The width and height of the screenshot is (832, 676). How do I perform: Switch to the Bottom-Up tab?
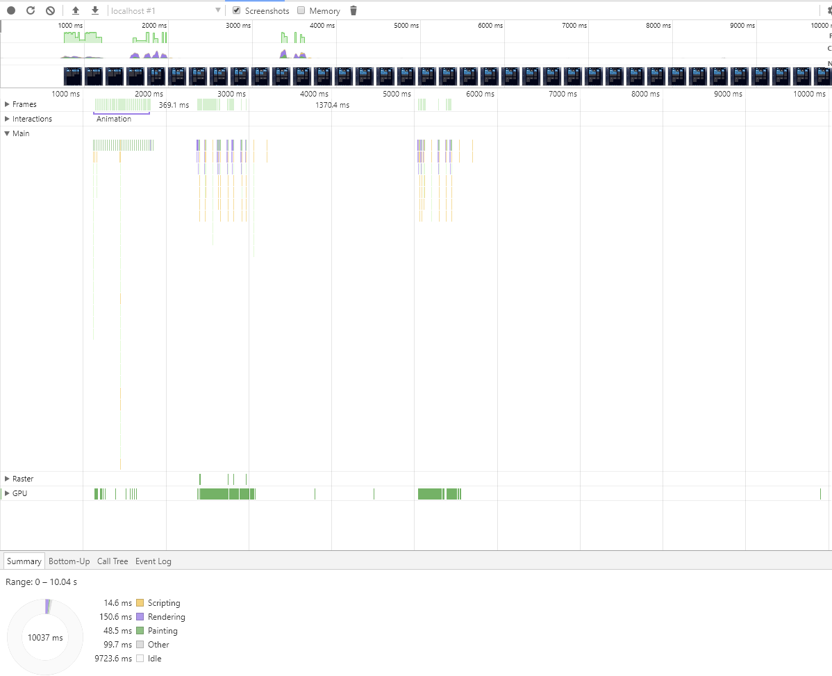tap(69, 561)
